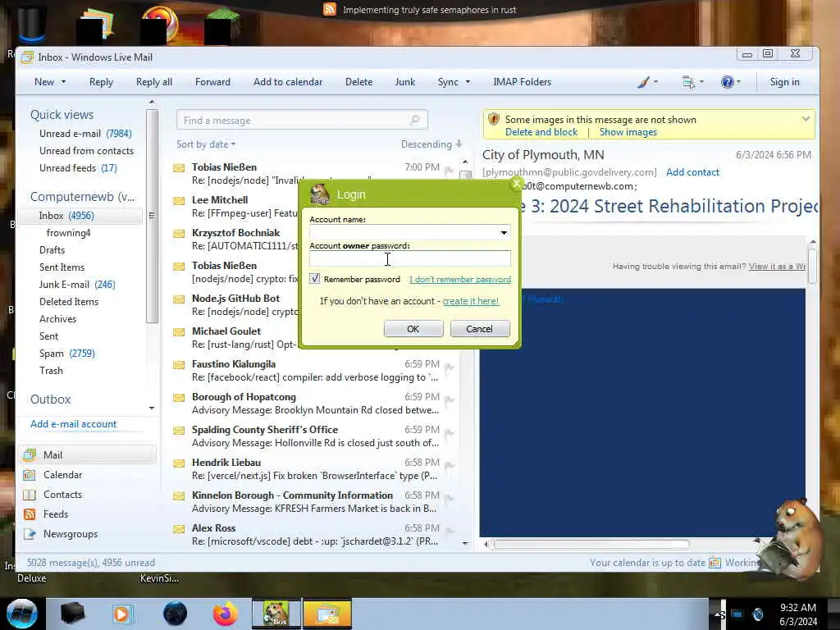
Task: Open the Feeds RSS icon
Action: click(x=30, y=514)
